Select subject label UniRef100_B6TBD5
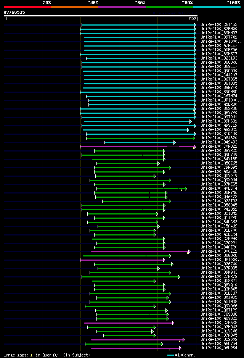The image size is (244, 358). pos(219,83)
